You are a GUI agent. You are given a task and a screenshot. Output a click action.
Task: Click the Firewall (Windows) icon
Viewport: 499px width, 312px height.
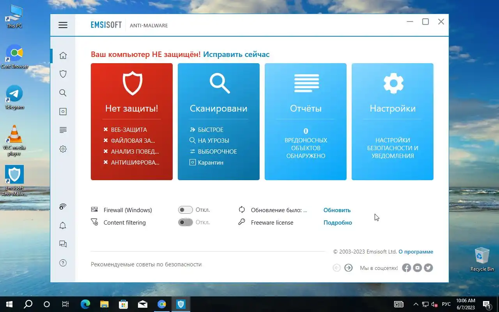point(94,209)
